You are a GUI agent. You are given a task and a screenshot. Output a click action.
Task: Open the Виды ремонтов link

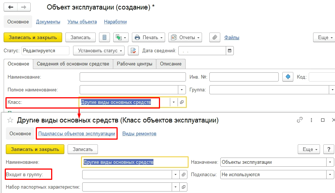coord(139,133)
